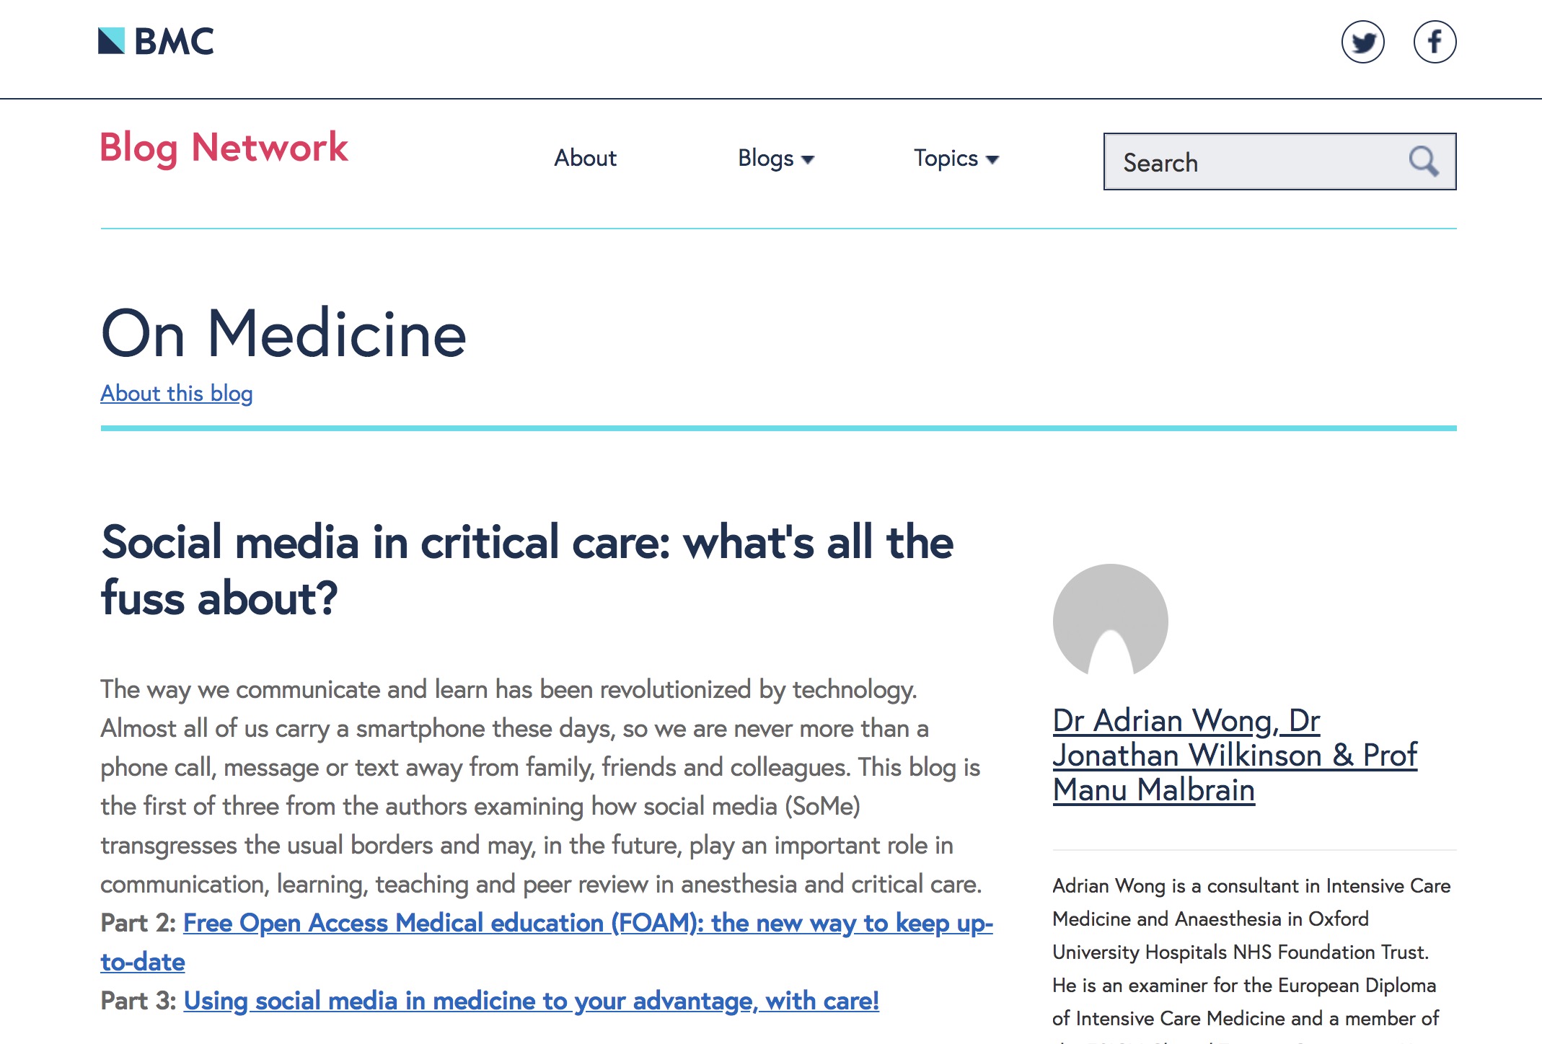
Task: Click the BMC logo
Action: [x=156, y=41]
